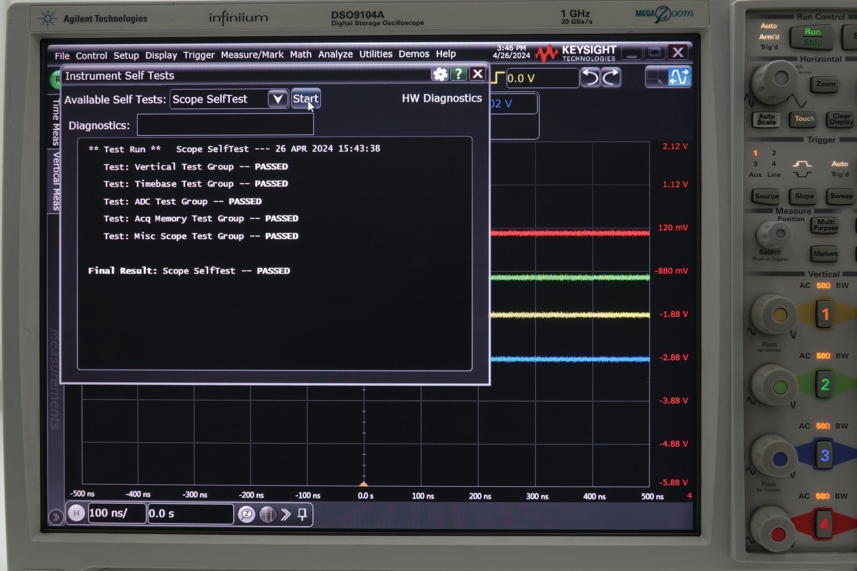The image size is (857, 571).
Task: Open the Display menu
Action: coord(161,56)
